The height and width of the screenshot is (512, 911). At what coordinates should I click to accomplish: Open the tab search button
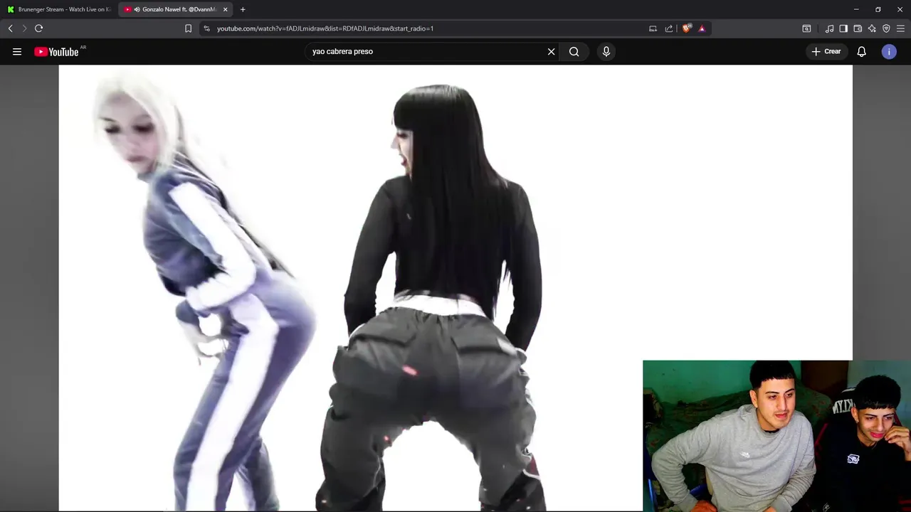(x=806, y=28)
